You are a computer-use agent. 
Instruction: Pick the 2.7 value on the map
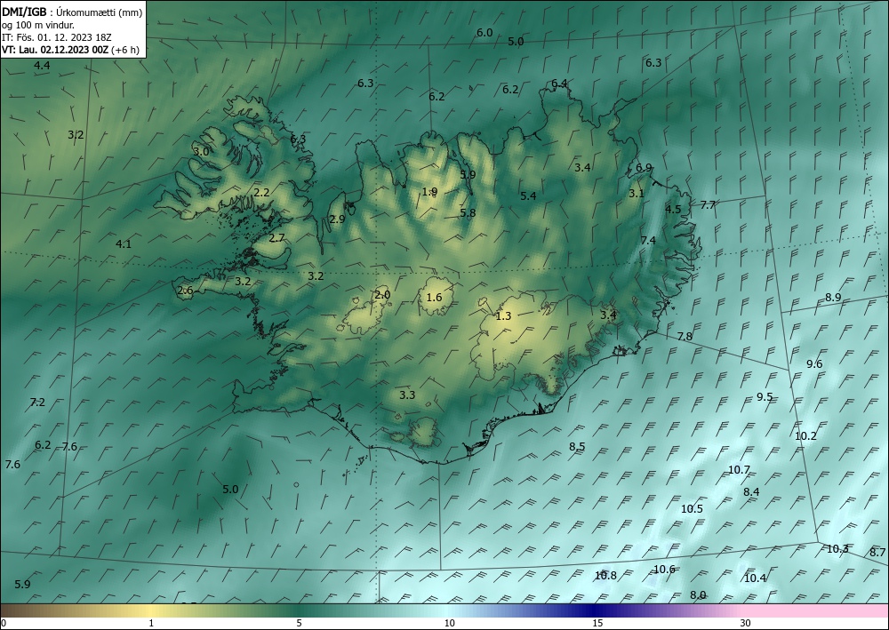pos(276,238)
